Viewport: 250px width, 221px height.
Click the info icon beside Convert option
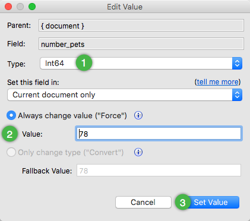pyautogui.click(x=138, y=152)
